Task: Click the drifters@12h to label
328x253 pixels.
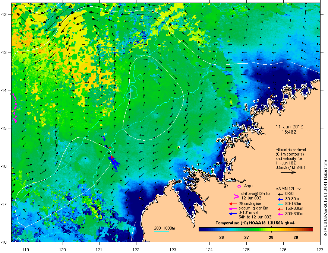Action: (x=255, y=194)
